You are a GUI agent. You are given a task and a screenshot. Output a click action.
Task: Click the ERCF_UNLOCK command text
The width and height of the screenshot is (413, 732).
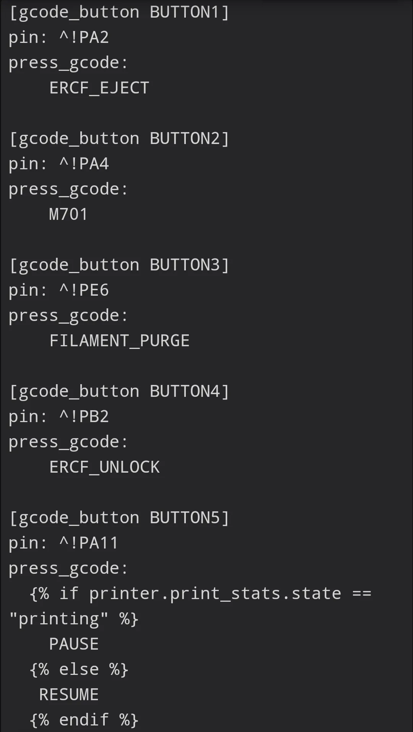(x=104, y=467)
